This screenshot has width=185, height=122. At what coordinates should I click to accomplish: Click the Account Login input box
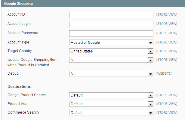click(x=111, y=24)
